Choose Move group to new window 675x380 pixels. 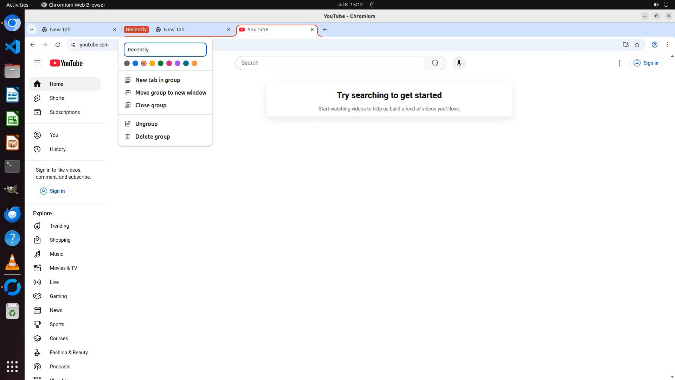point(171,93)
